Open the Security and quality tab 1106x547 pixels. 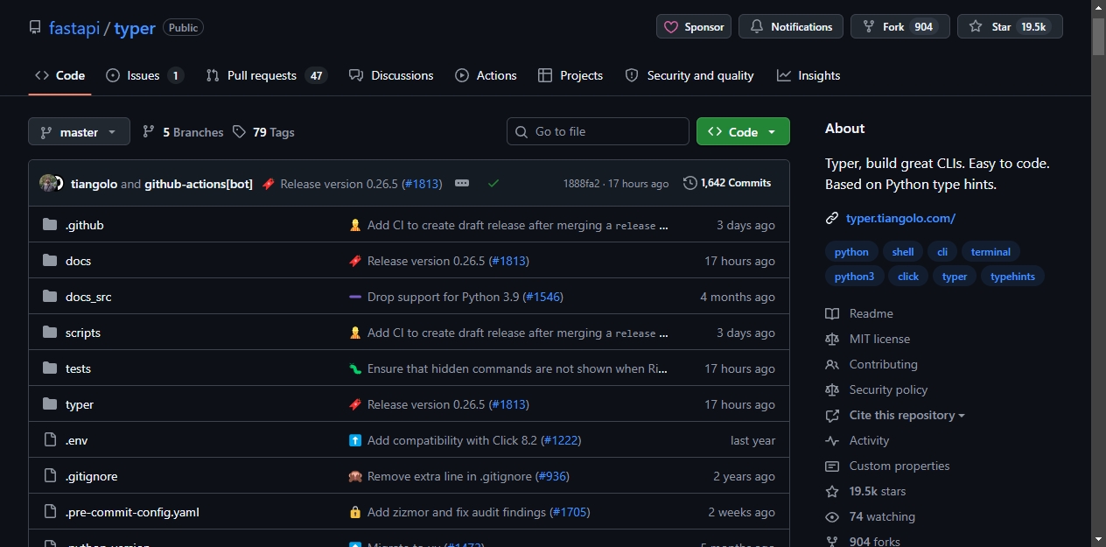point(689,75)
